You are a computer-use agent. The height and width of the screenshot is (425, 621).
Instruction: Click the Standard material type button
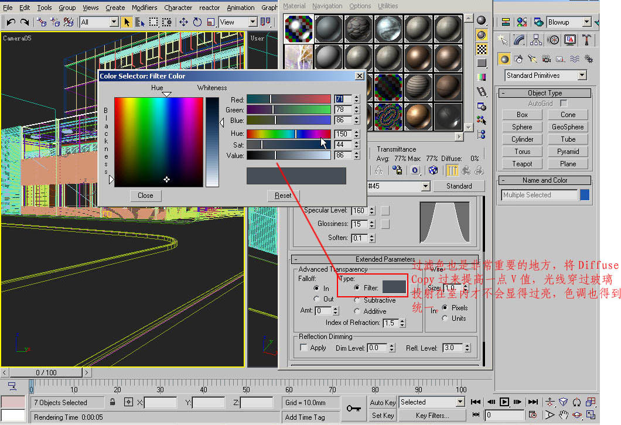[459, 186]
